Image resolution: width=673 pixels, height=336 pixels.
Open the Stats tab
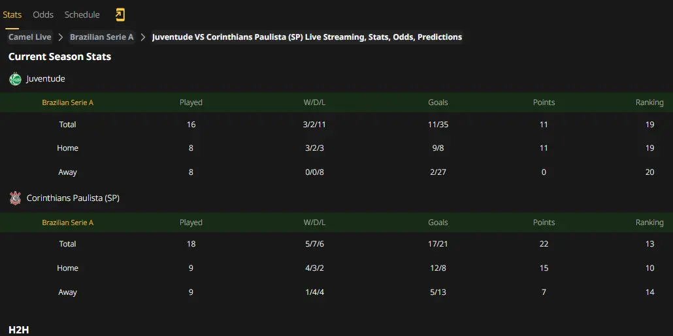12,14
